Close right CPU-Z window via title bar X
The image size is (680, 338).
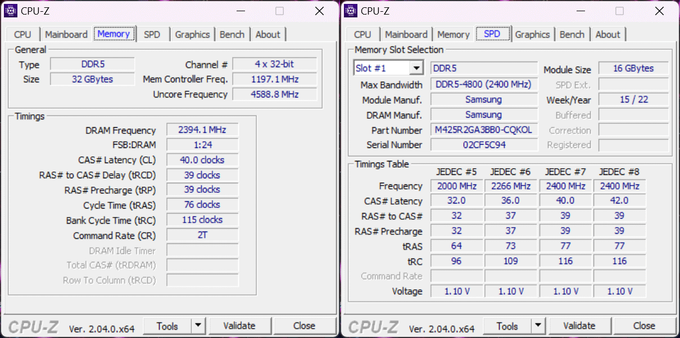[659, 11]
